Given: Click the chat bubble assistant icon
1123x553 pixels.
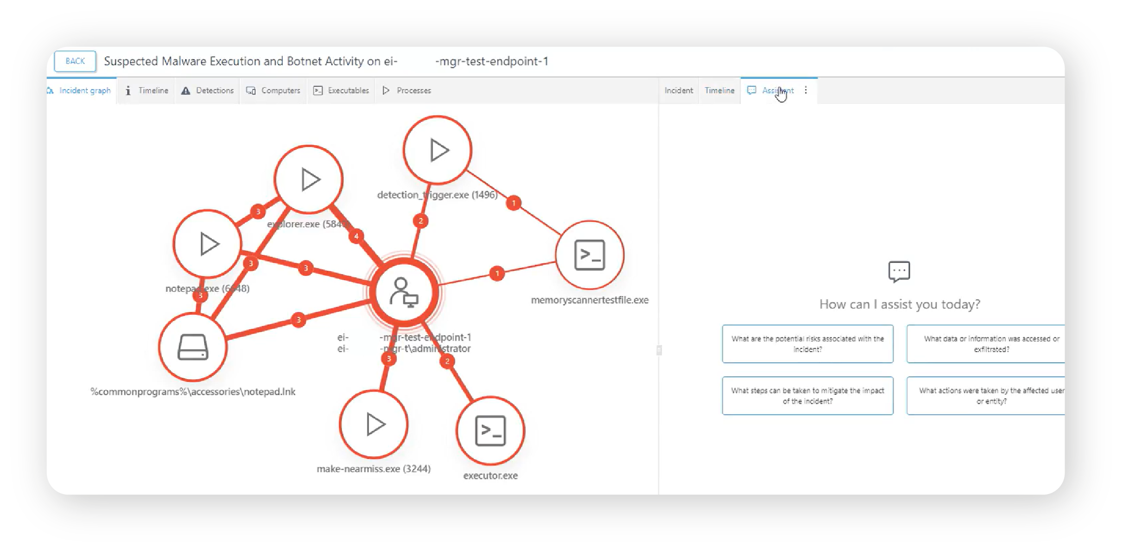Looking at the screenshot, I should pyautogui.click(x=899, y=271).
